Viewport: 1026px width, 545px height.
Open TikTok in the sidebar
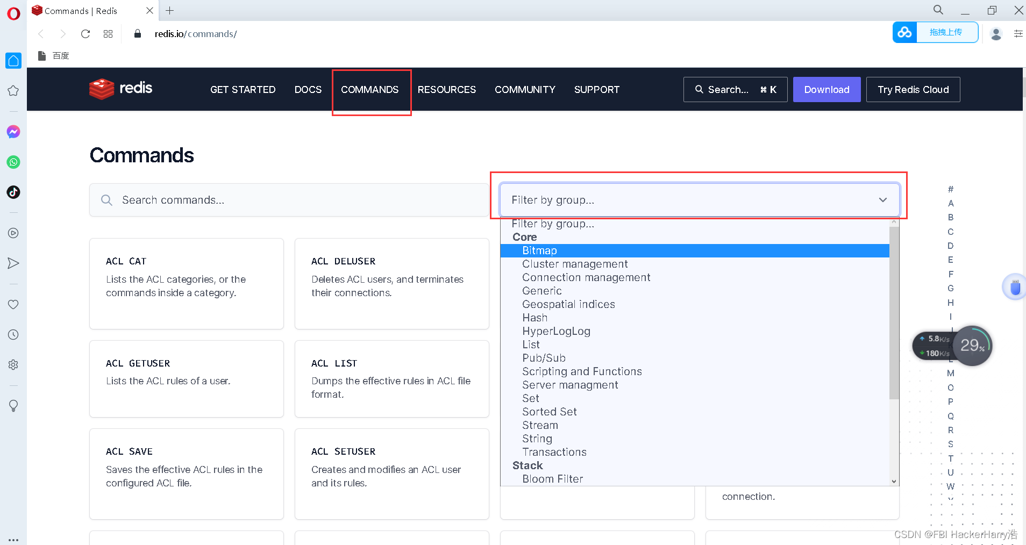[x=13, y=192]
